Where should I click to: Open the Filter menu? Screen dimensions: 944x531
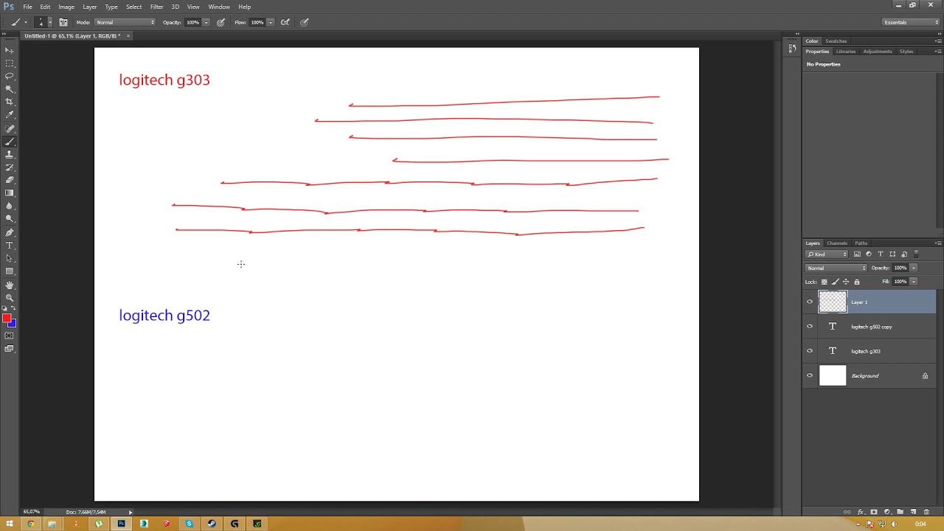[156, 7]
